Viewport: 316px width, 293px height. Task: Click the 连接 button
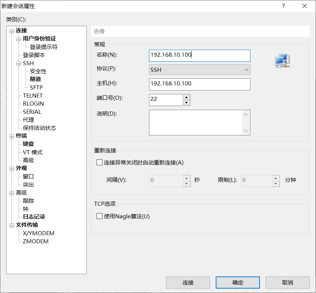188,282
